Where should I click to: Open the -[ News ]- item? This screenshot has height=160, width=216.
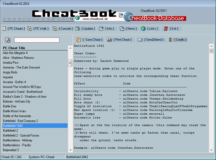tap(131, 29)
